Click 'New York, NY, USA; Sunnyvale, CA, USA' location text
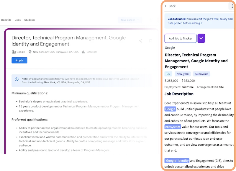Viewport: 236px width, 171px height. coord(56,52)
